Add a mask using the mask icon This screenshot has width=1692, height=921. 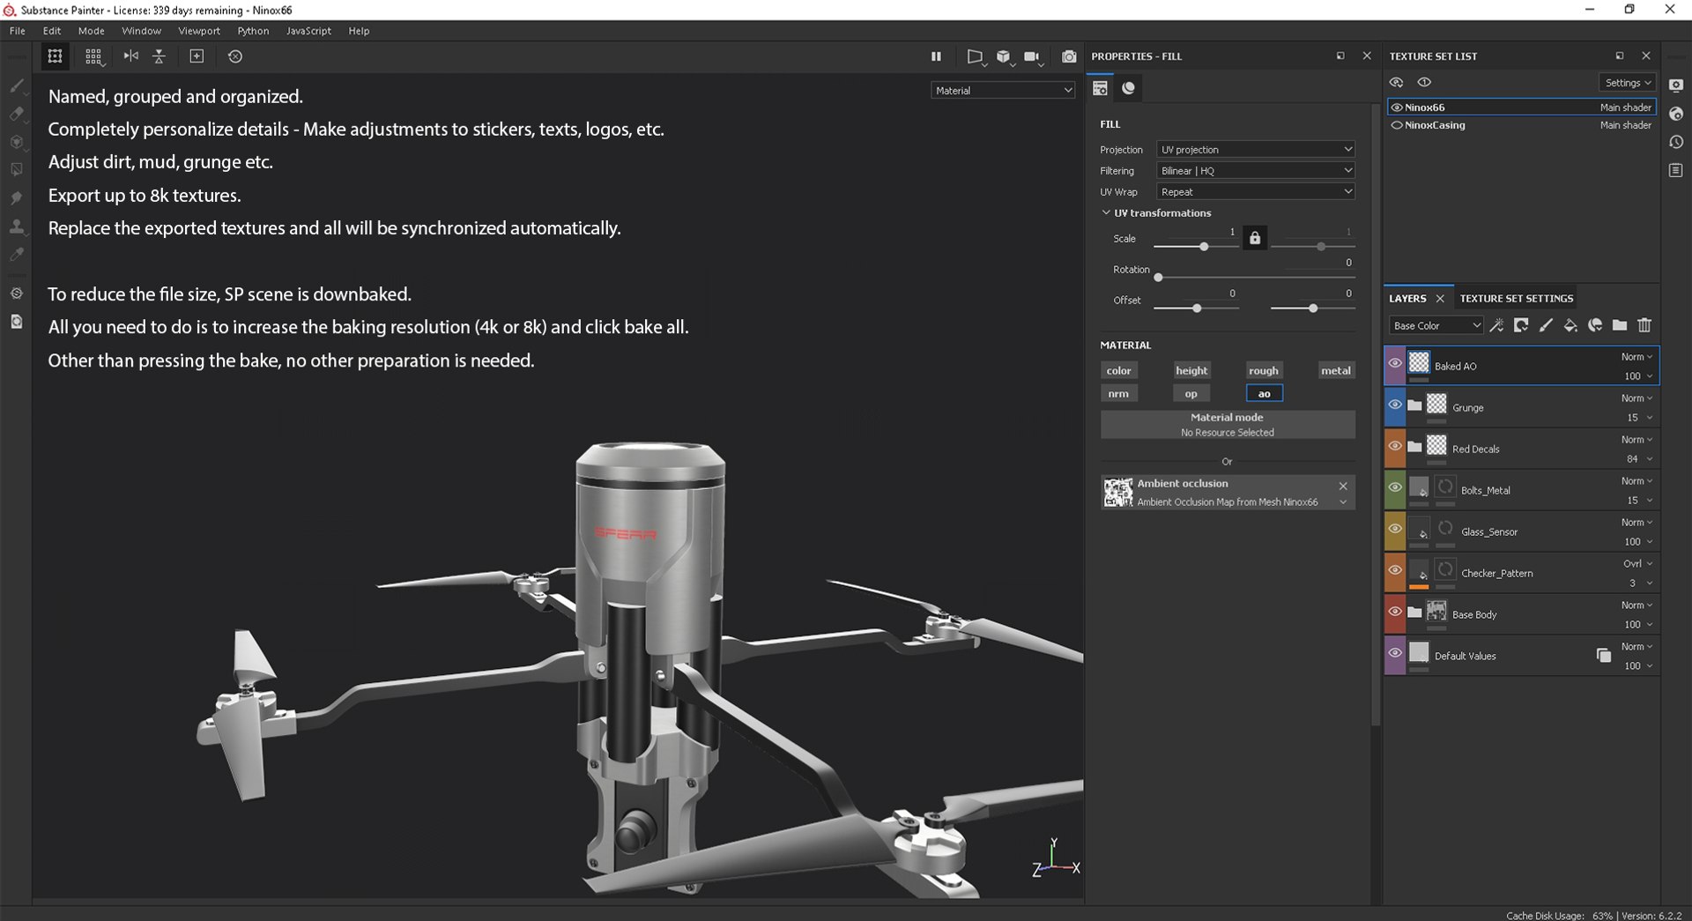coord(1521,326)
